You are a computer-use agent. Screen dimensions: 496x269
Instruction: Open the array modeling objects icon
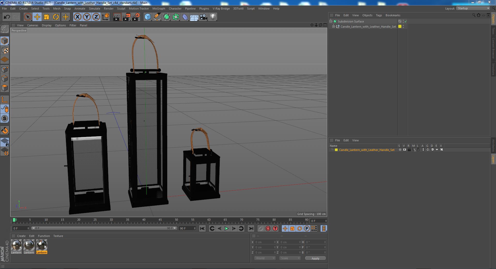[x=176, y=17]
